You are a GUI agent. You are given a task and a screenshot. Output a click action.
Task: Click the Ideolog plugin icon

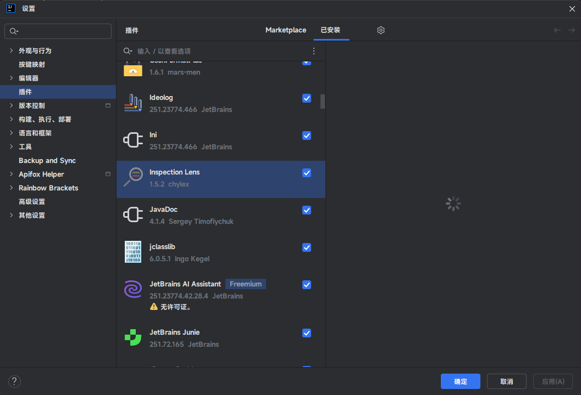(133, 103)
